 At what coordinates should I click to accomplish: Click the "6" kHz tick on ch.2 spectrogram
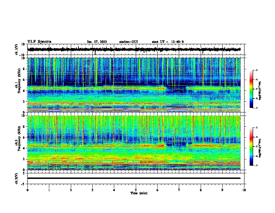pos(24,137)
